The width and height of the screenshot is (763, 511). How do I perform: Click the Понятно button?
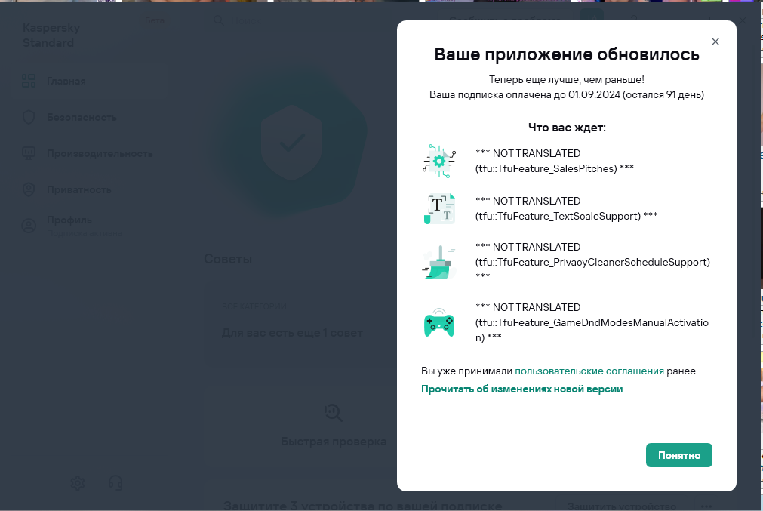678,455
